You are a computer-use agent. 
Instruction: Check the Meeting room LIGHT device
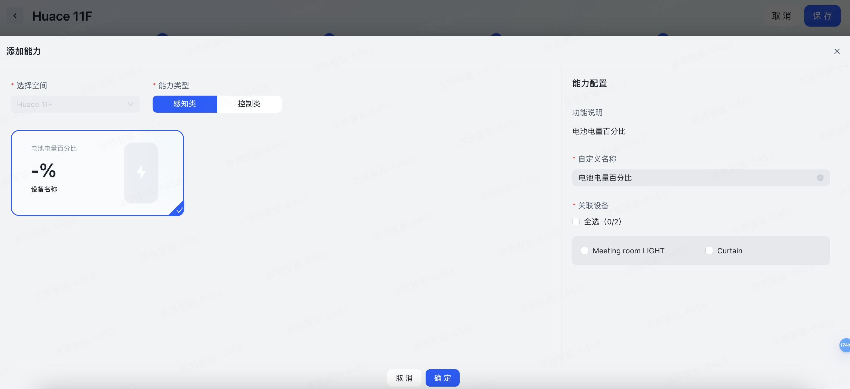[584, 251]
